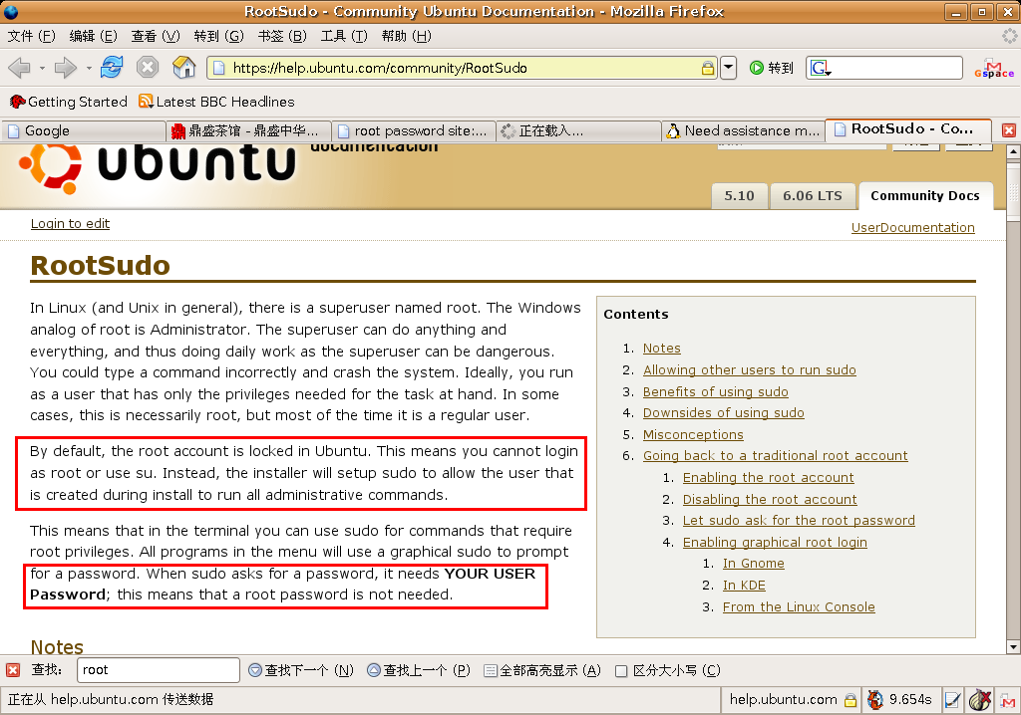Open the In KDE contents link
1021x715 pixels.
[744, 585]
